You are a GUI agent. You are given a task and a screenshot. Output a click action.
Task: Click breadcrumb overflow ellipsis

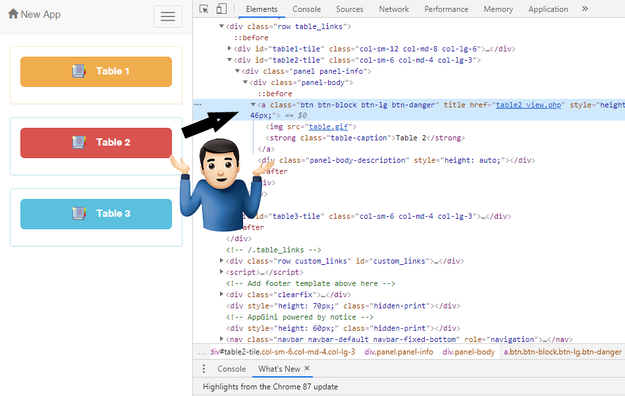click(x=202, y=352)
